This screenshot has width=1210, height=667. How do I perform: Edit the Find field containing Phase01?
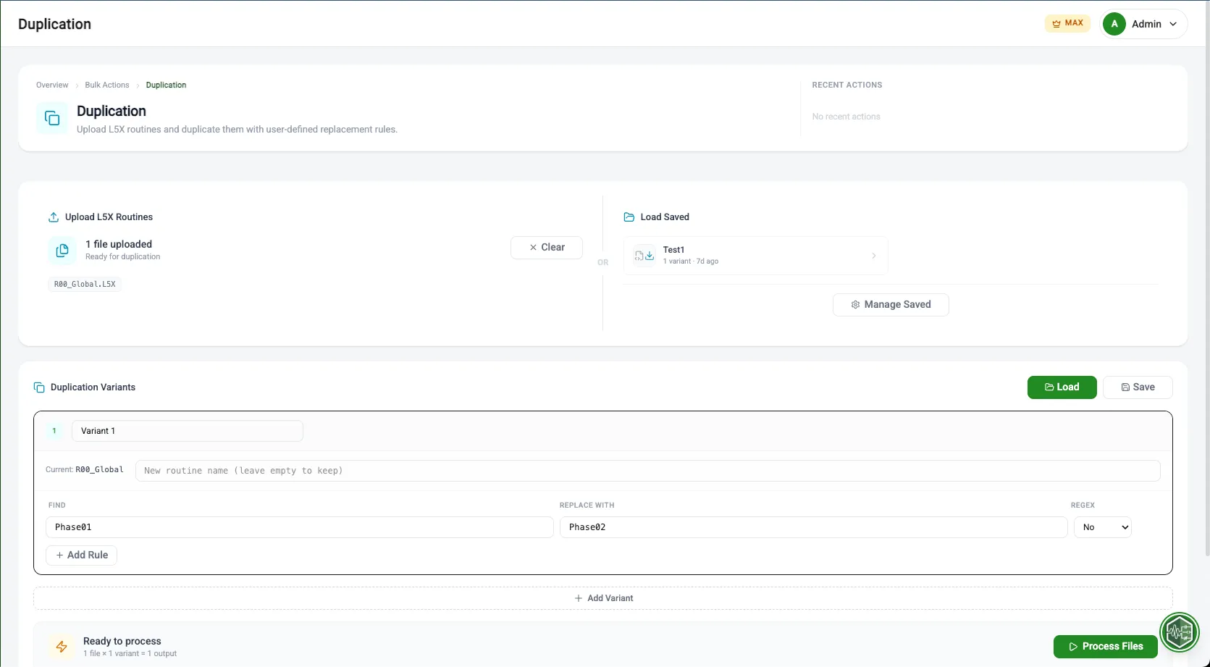[x=300, y=527]
